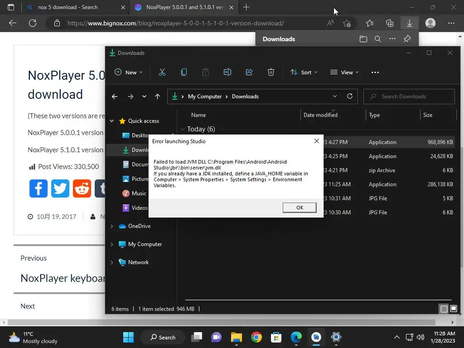Expand the My Computer tree node

112,244
